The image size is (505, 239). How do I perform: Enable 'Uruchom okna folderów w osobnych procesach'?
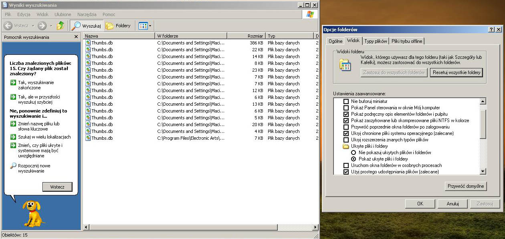click(346, 165)
